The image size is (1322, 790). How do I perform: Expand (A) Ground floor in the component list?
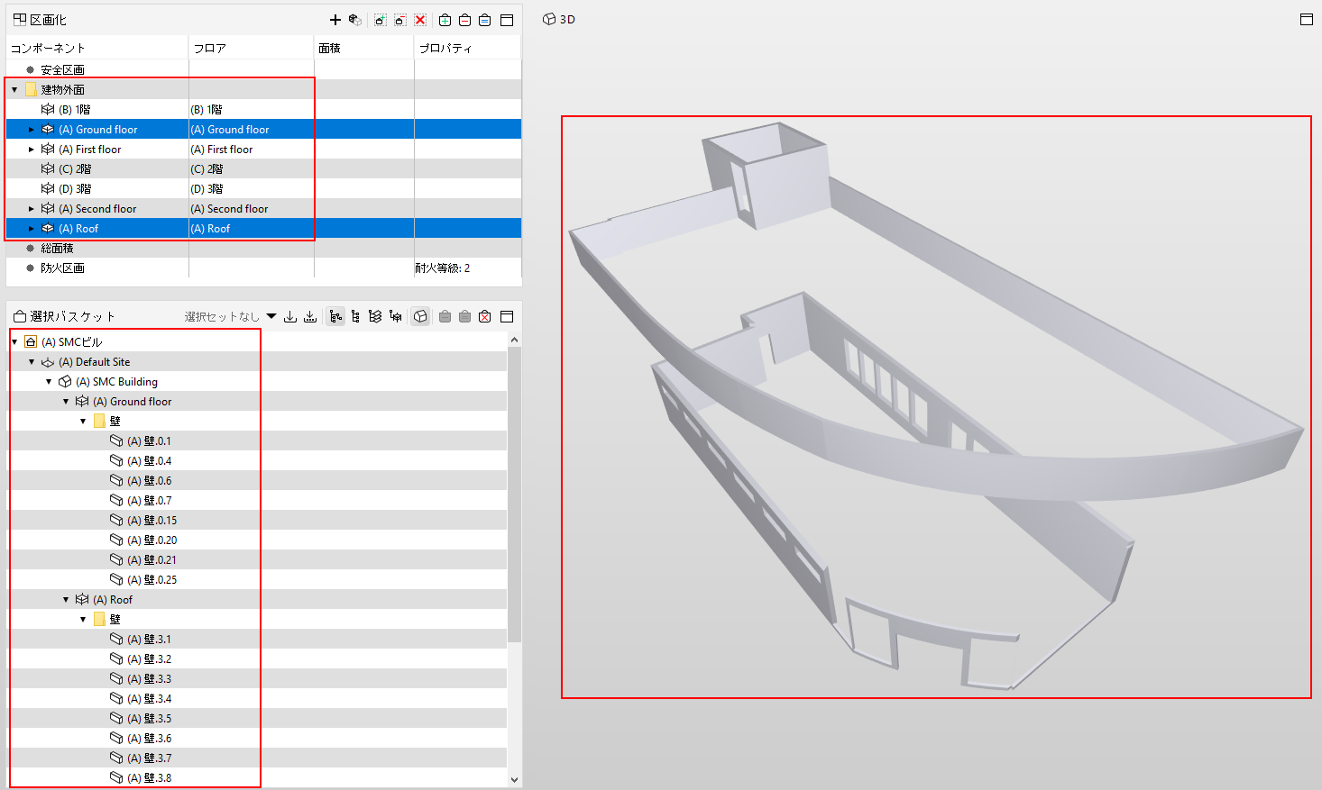32,130
